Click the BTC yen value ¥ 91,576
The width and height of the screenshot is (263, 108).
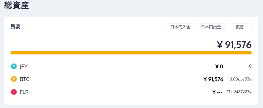213,79
